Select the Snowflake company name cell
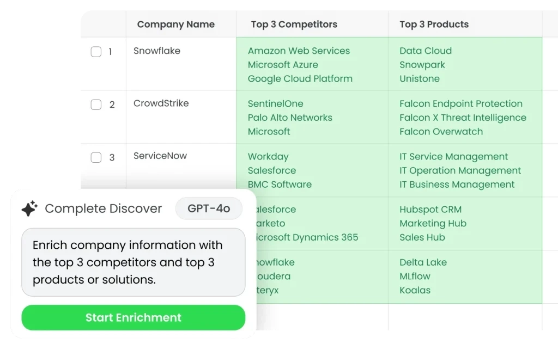Image resolution: width=558 pixels, height=350 pixels. (157, 51)
